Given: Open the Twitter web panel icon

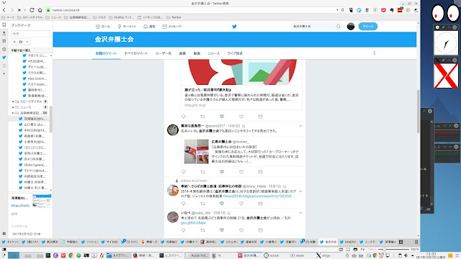Looking at the screenshot, I should pyautogui.click(x=4, y=58).
